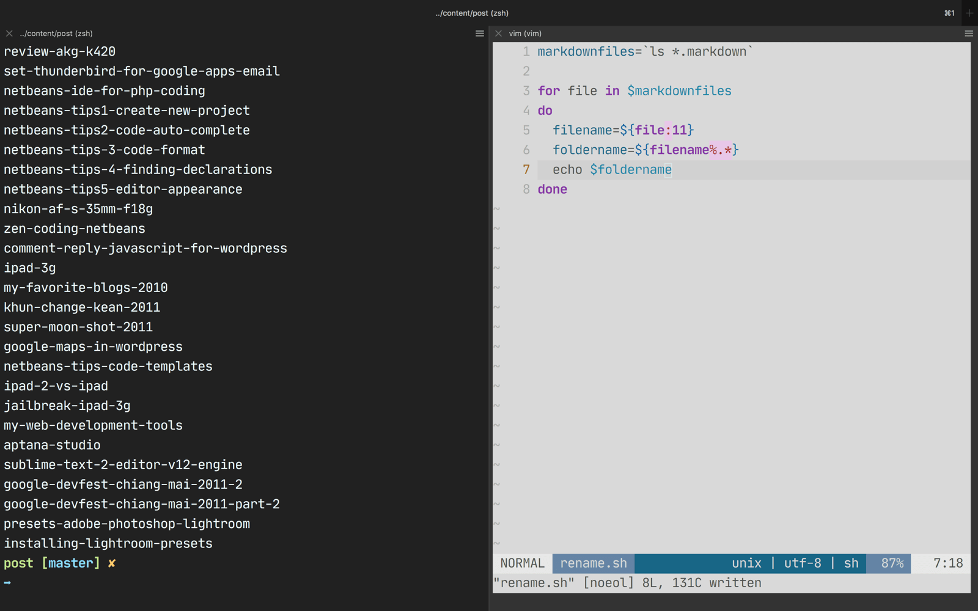
Task: Click google-maps-in-wordpress output line
Action: coord(93,346)
